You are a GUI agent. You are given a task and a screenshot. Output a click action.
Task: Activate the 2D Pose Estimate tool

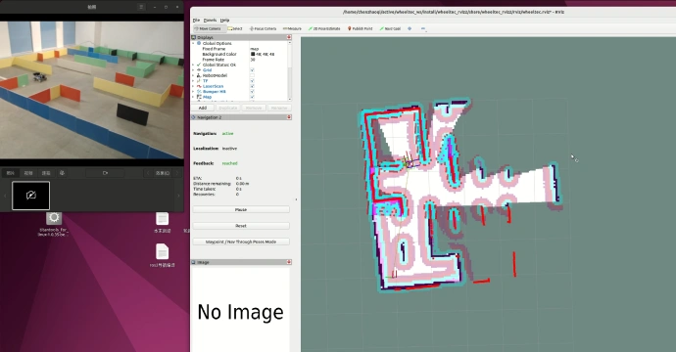tap(323, 28)
